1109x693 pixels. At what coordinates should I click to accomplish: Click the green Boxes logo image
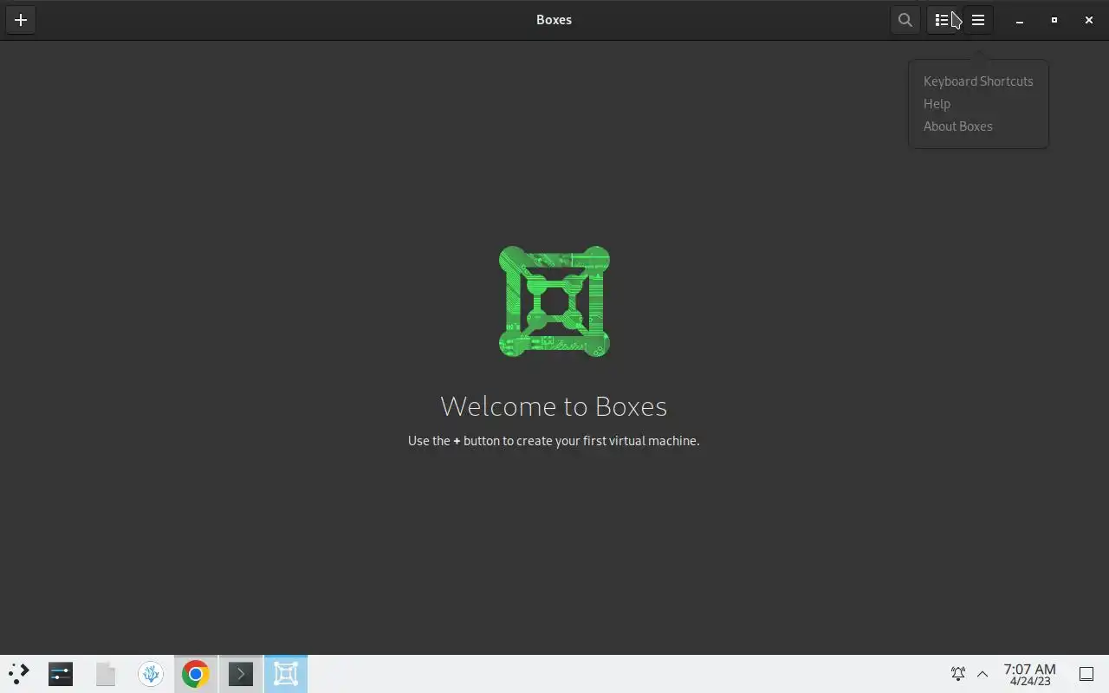[554, 301]
